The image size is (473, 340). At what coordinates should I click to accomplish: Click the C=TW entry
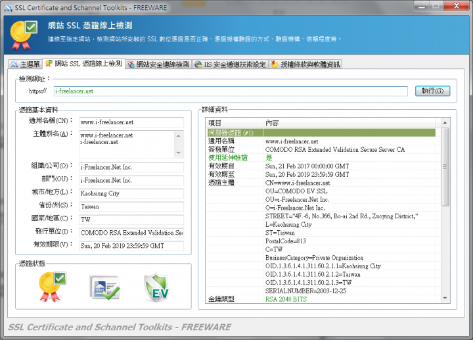(x=274, y=249)
